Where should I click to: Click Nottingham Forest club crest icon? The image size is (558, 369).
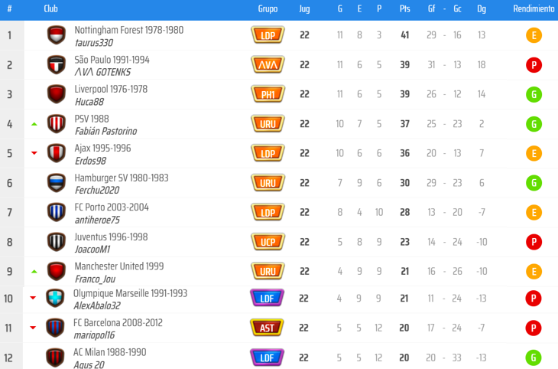pos(57,35)
